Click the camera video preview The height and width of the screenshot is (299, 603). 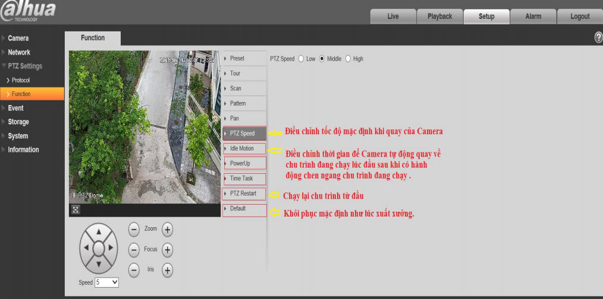[x=145, y=127]
